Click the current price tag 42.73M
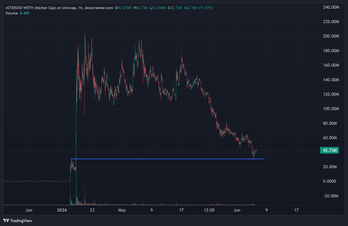This screenshot has width=348, height=226. [330, 150]
